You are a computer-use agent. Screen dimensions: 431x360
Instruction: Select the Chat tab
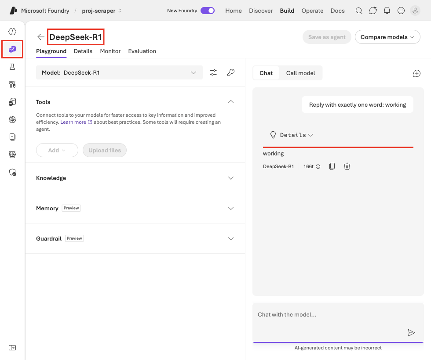[266, 73]
